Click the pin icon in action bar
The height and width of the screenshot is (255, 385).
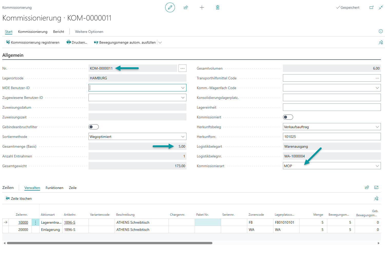pyautogui.click(x=381, y=42)
